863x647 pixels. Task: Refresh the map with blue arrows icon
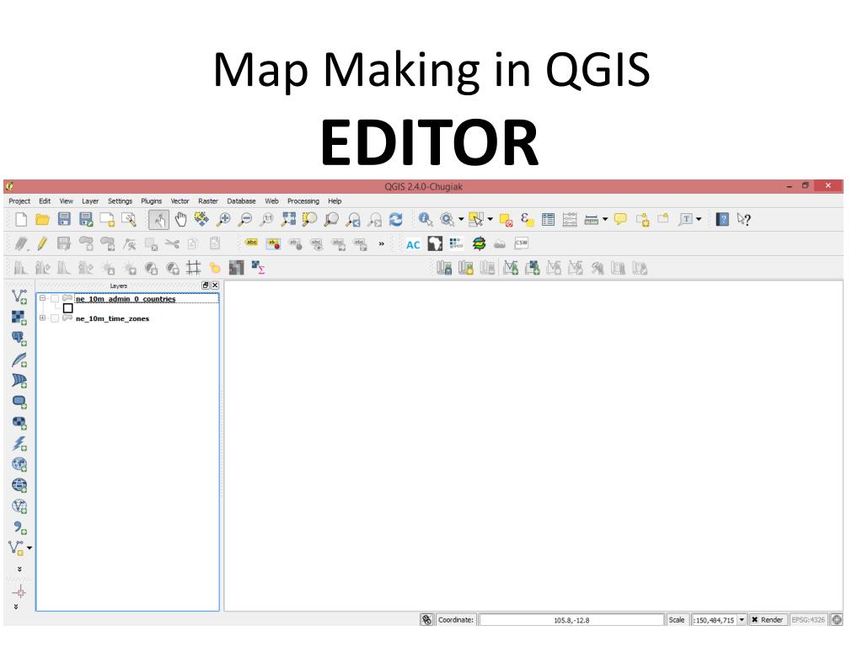pos(396,220)
